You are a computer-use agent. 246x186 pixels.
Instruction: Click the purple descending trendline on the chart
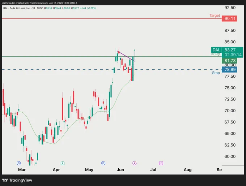click(126, 56)
